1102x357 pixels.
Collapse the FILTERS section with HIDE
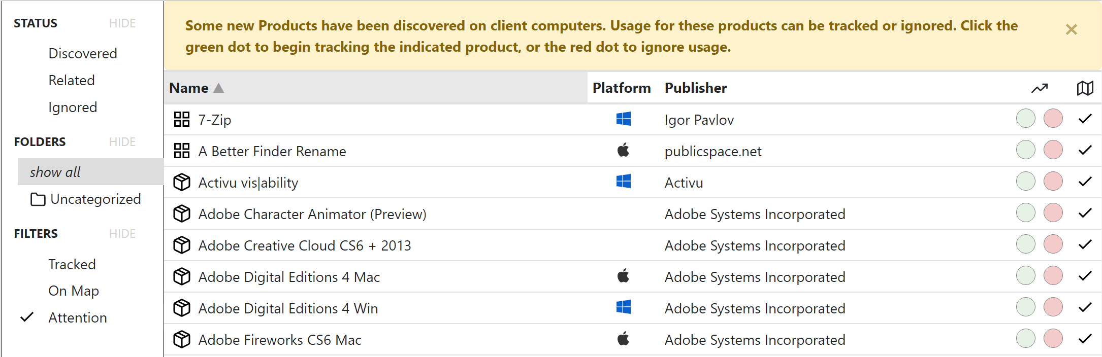[122, 234]
